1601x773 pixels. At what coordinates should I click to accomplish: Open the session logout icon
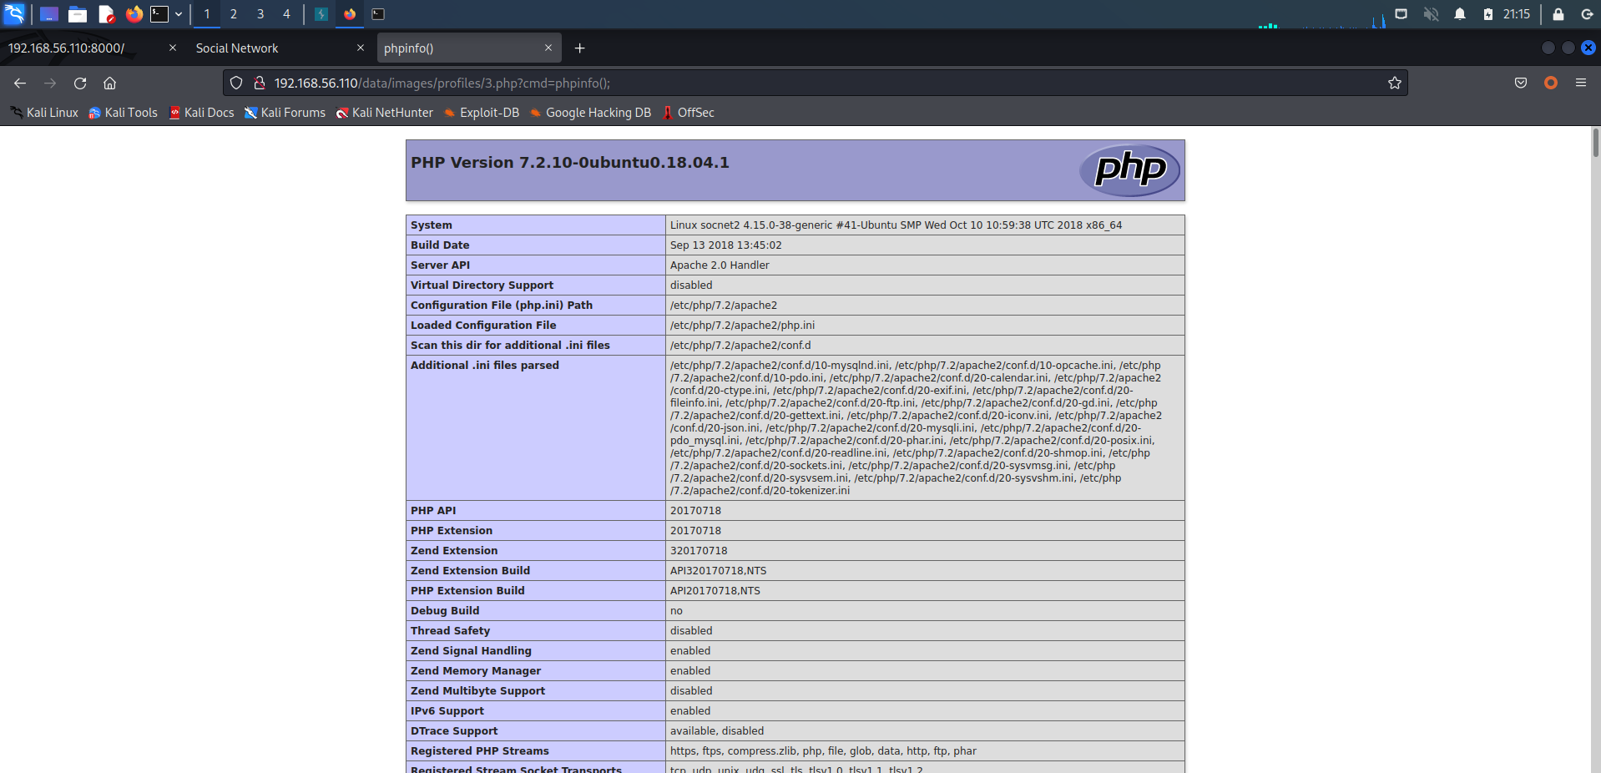pos(1587,14)
